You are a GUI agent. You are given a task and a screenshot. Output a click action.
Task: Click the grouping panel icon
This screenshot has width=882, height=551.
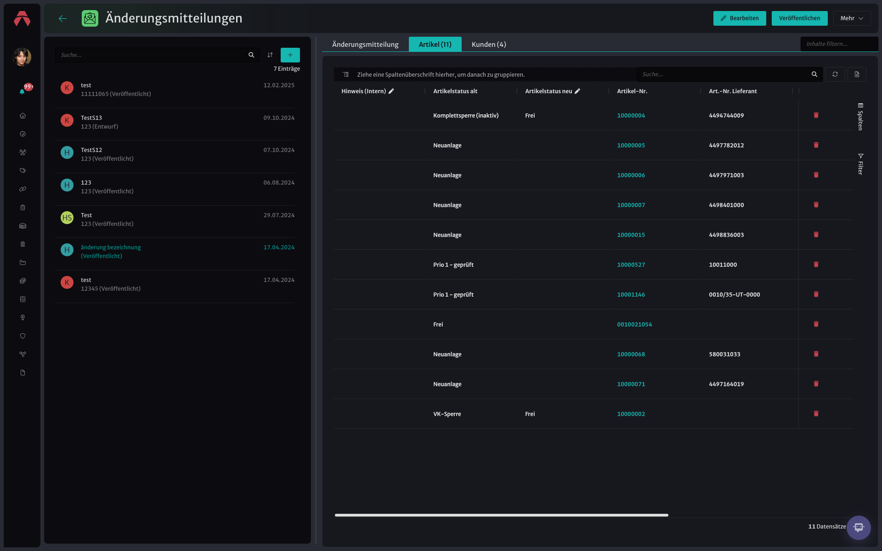[x=346, y=74]
